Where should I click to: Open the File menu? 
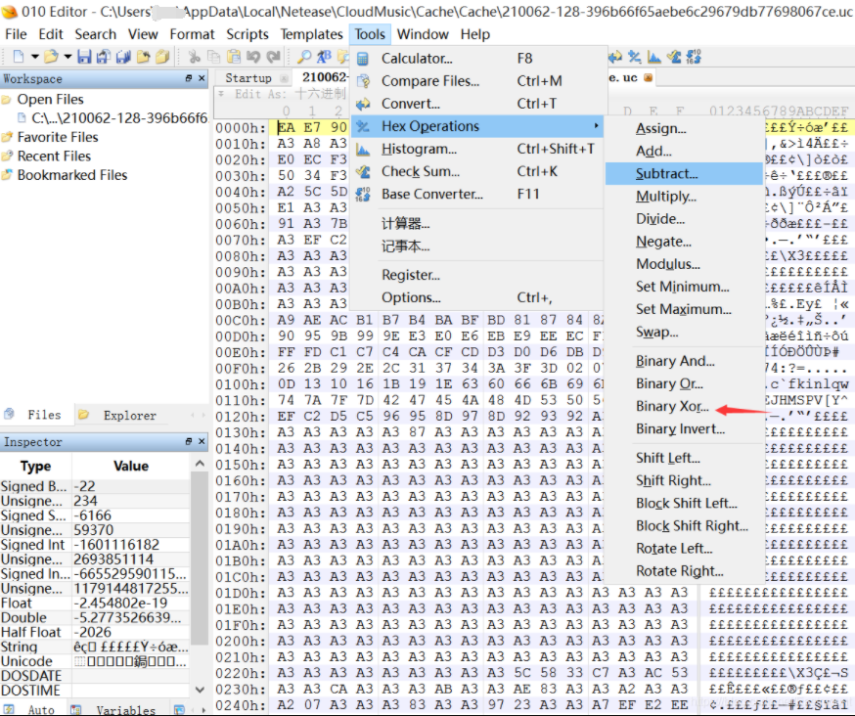16,34
